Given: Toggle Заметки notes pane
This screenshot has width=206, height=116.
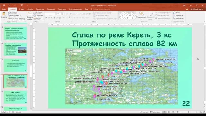Looking at the screenshot, I should [144, 112].
